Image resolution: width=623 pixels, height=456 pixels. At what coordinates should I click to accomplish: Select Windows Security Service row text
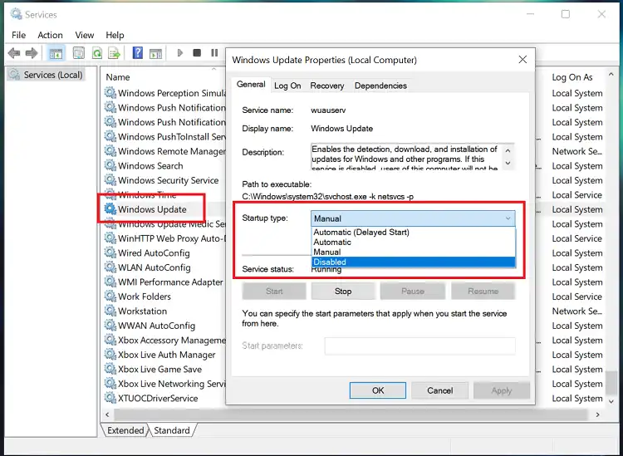click(x=168, y=180)
